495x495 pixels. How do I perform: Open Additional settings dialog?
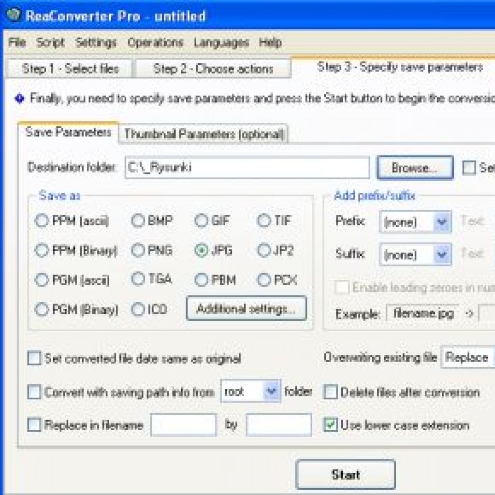click(246, 308)
